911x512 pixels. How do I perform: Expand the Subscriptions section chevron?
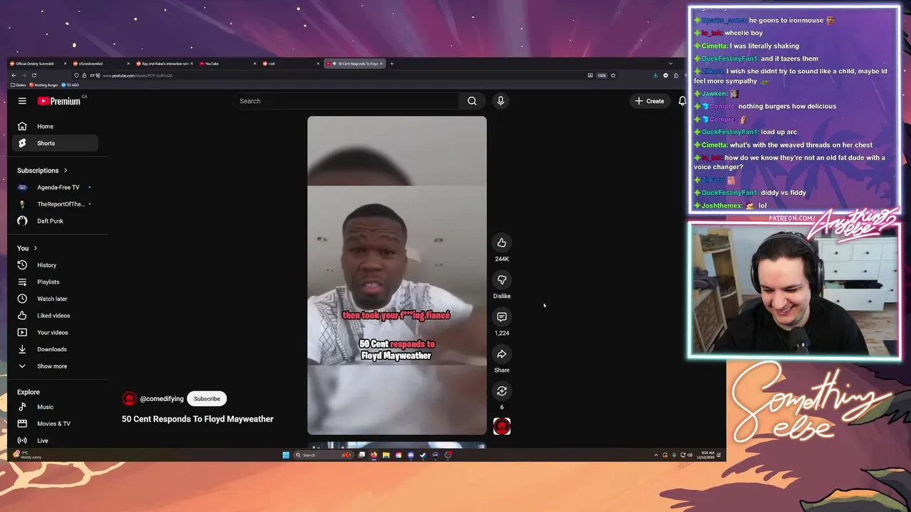[65, 171]
